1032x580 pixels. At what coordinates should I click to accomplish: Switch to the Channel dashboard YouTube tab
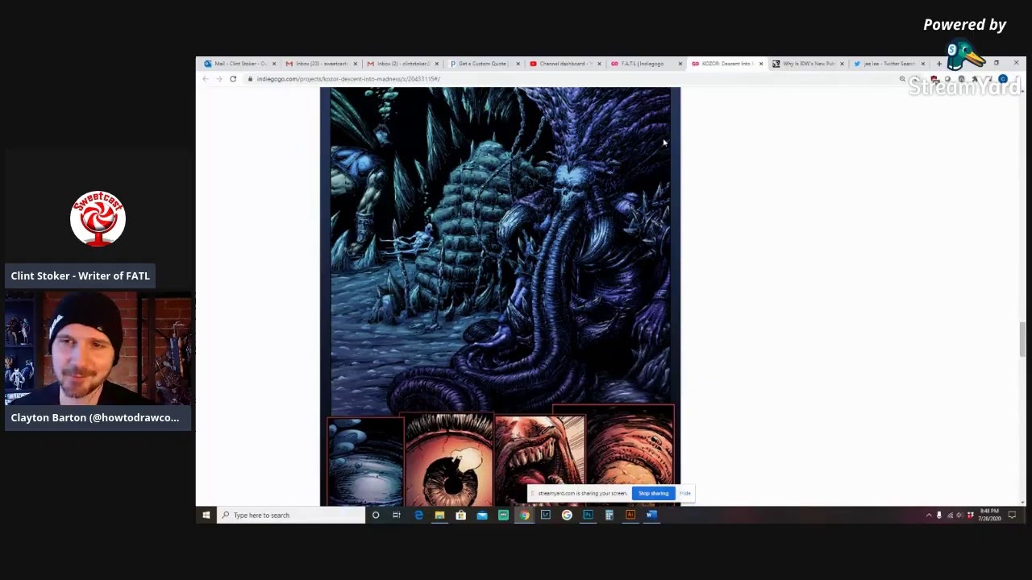[564, 64]
